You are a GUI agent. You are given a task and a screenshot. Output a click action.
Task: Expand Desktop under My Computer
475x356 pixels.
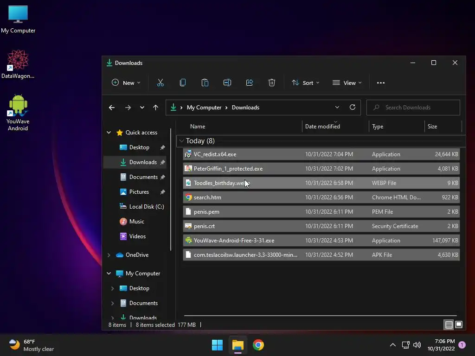click(112, 288)
